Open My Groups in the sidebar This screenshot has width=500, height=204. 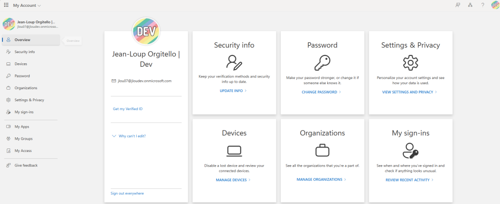point(31,139)
